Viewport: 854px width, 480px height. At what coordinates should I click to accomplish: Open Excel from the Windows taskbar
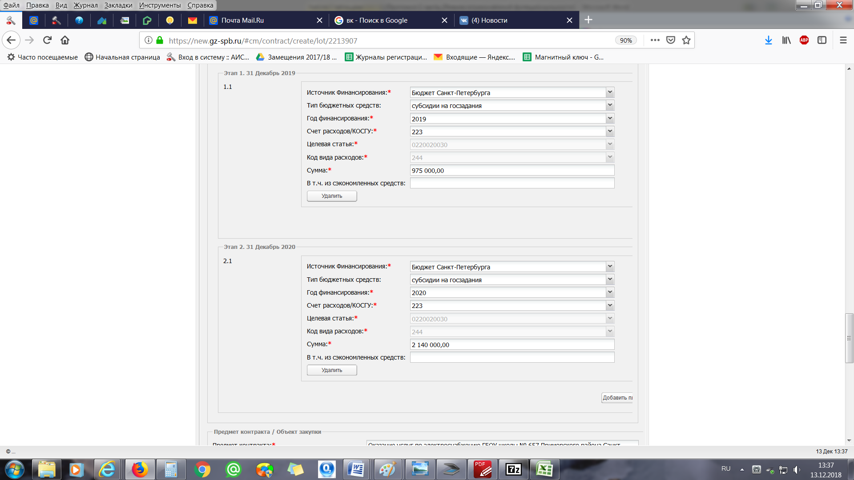pyautogui.click(x=544, y=469)
